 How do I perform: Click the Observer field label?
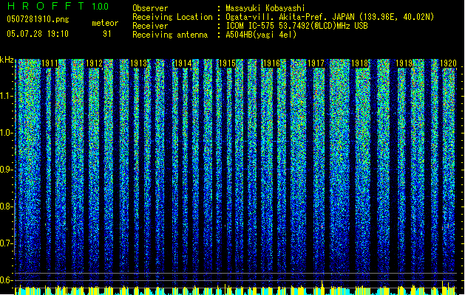click(x=150, y=8)
